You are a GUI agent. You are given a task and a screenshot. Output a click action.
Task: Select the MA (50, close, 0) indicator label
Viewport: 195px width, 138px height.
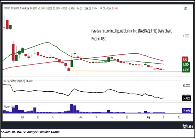[x=106, y=8]
